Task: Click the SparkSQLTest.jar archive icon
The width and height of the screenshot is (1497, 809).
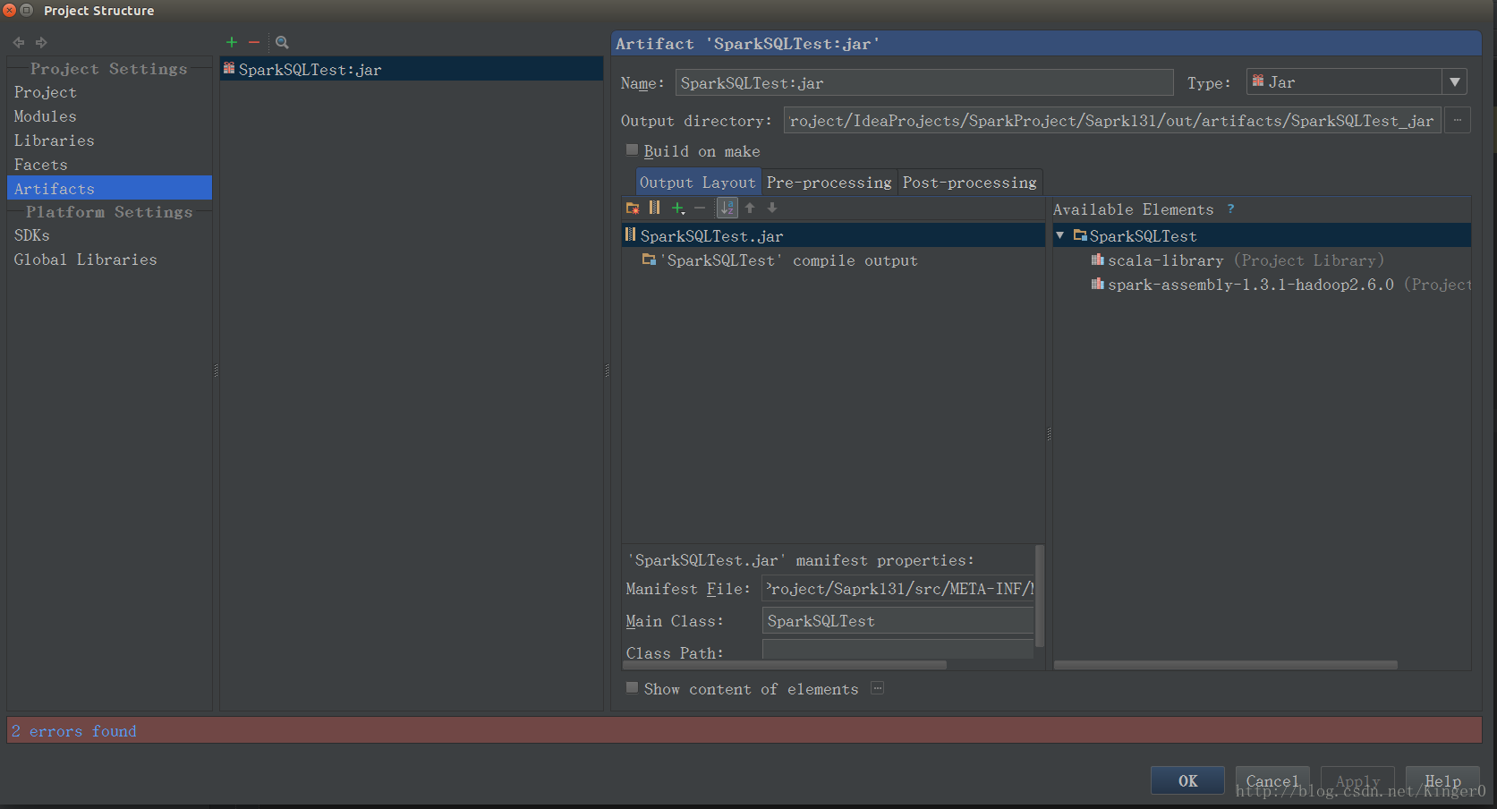Action: (631, 234)
